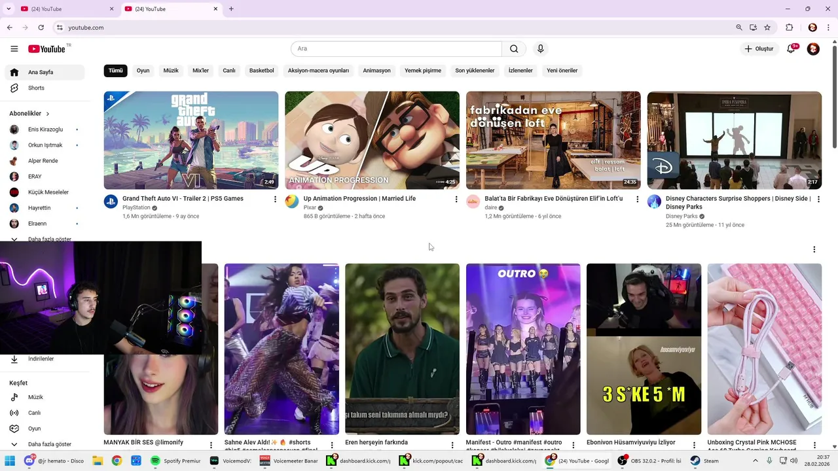Image resolution: width=838 pixels, height=471 pixels.
Task: Open ERAY subscription channel
Action: [45, 177]
